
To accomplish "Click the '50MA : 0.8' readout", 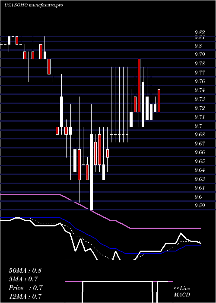I will pyautogui.click(x=25, y=271).
